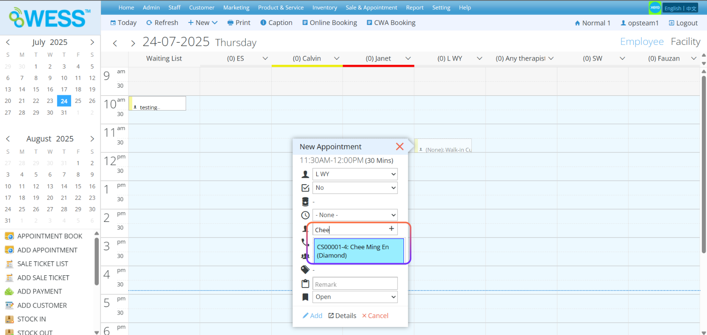Click the plus icon beside customer field
707x335 pixels.
[x=391, y=229]
